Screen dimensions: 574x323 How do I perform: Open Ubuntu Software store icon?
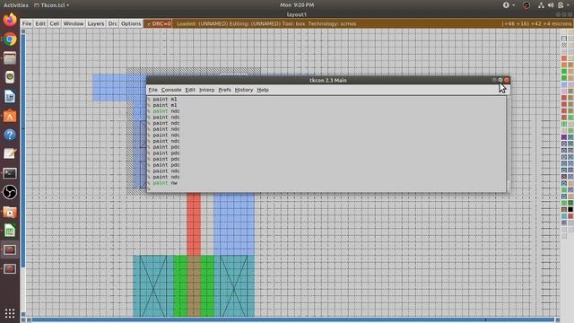pos(10,116)
